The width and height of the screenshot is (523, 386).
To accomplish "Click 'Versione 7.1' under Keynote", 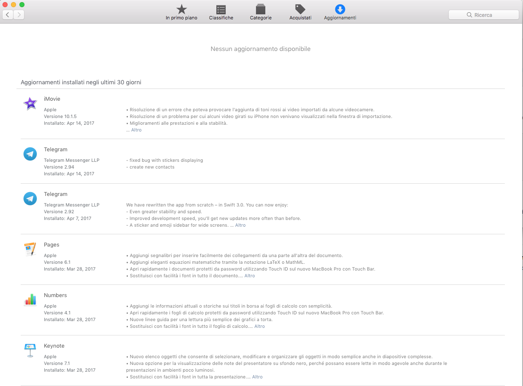I will (57, 364).
